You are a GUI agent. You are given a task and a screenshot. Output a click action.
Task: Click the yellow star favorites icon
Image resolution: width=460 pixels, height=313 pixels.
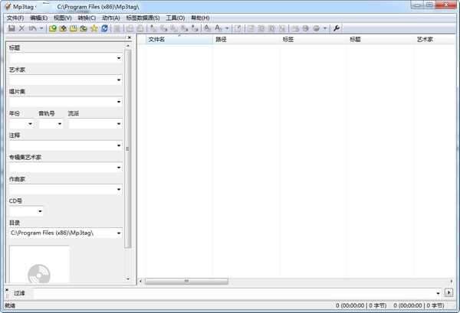pos(94,28)
